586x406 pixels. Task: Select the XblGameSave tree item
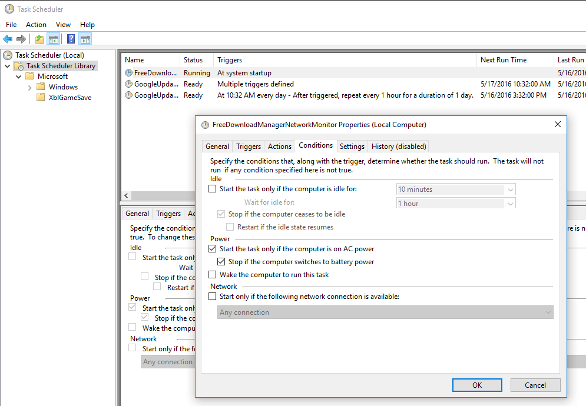pos(70,98)
